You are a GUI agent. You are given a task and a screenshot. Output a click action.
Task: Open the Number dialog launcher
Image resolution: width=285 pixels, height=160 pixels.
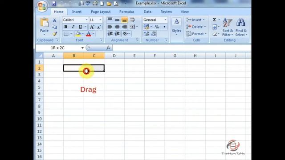point(166,40)
